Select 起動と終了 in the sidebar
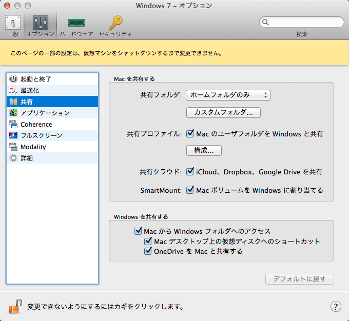This screenshot has height=321, width=349. pyautogui.click(x=52, y=79)
